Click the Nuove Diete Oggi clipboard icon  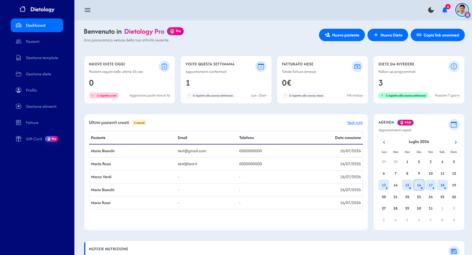[x=164, y=66]
